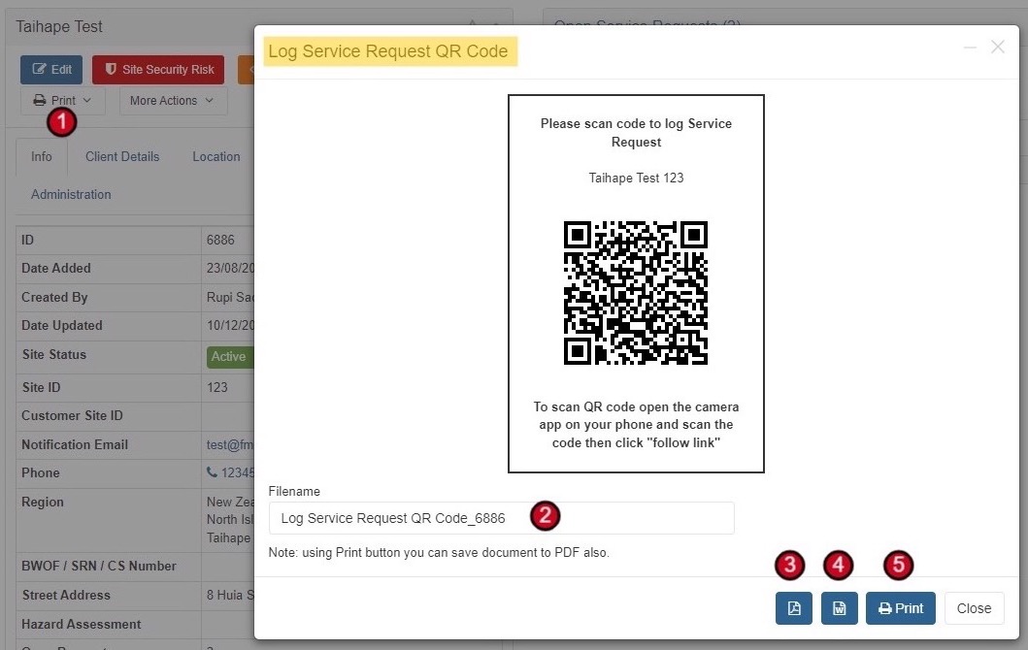Click the 'Log Service Request QR Code' title
Image resolution: width=1028 pixels, height=650 pixels.
[388, 51]
